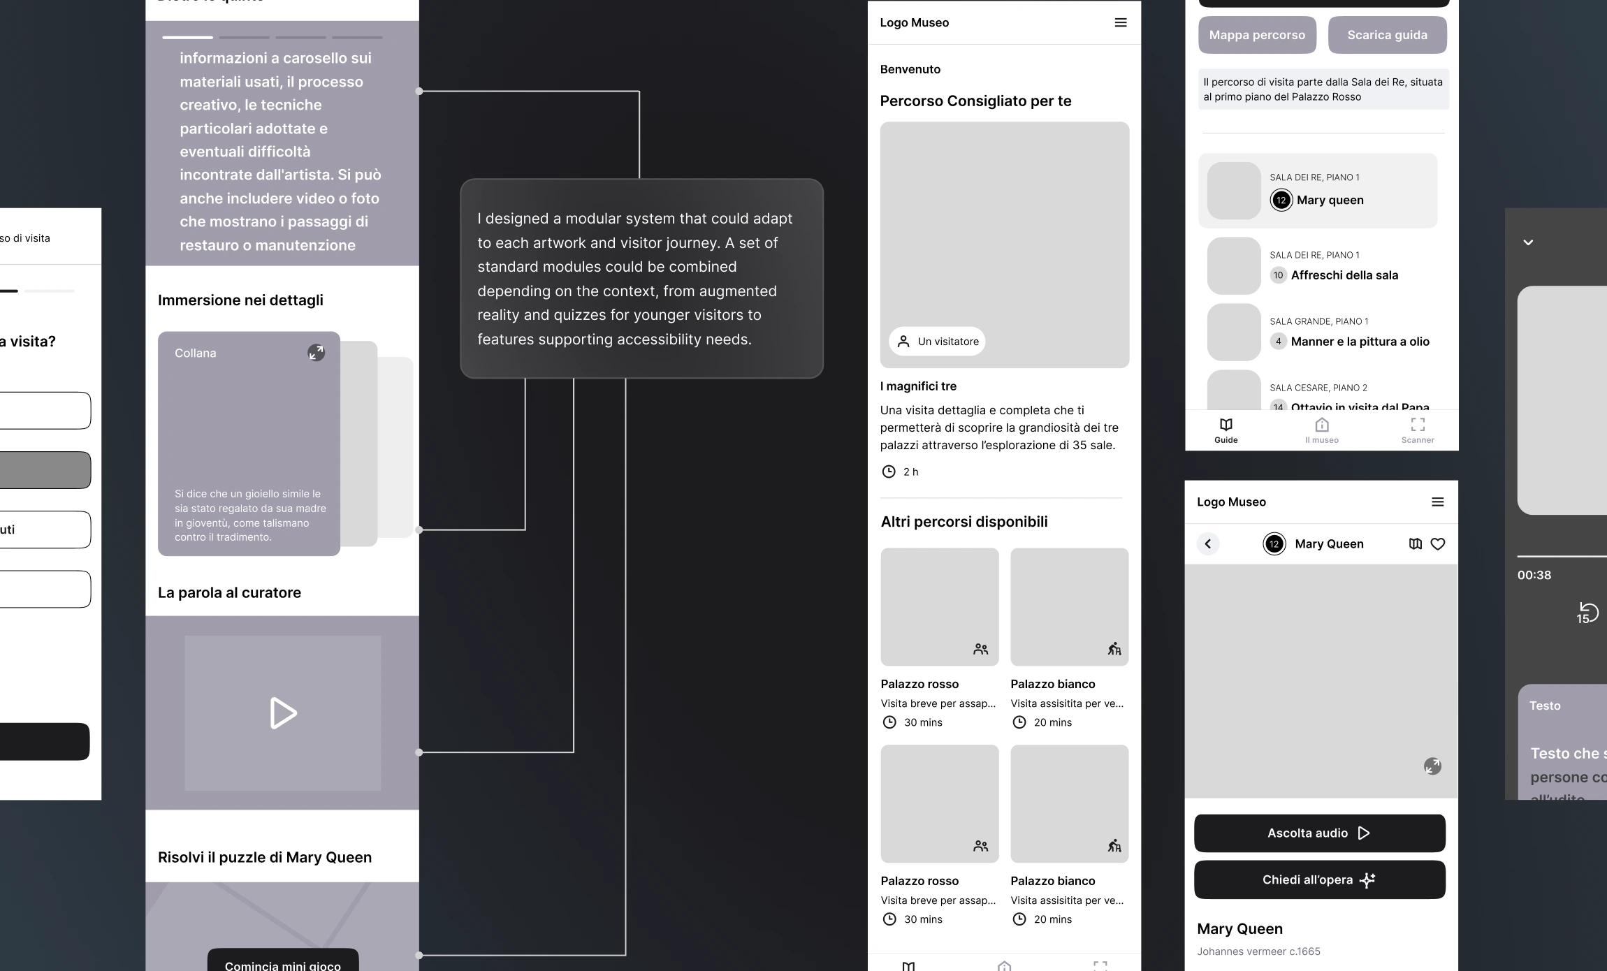
Task: Start the Comincia mini gioco button
Action: (x=283, y=961)
